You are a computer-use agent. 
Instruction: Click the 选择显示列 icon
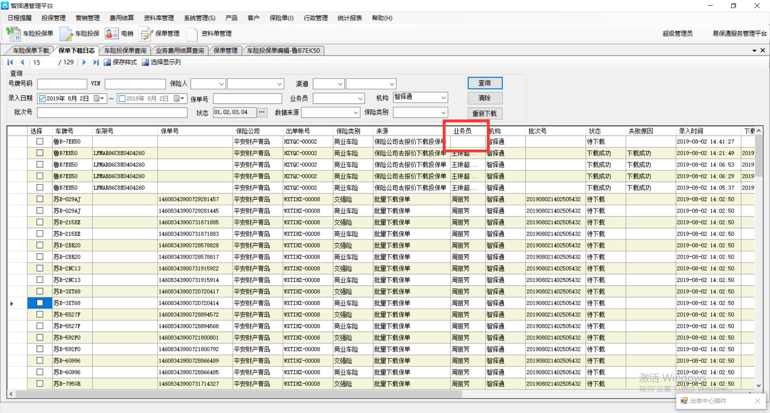pos(145,62)
